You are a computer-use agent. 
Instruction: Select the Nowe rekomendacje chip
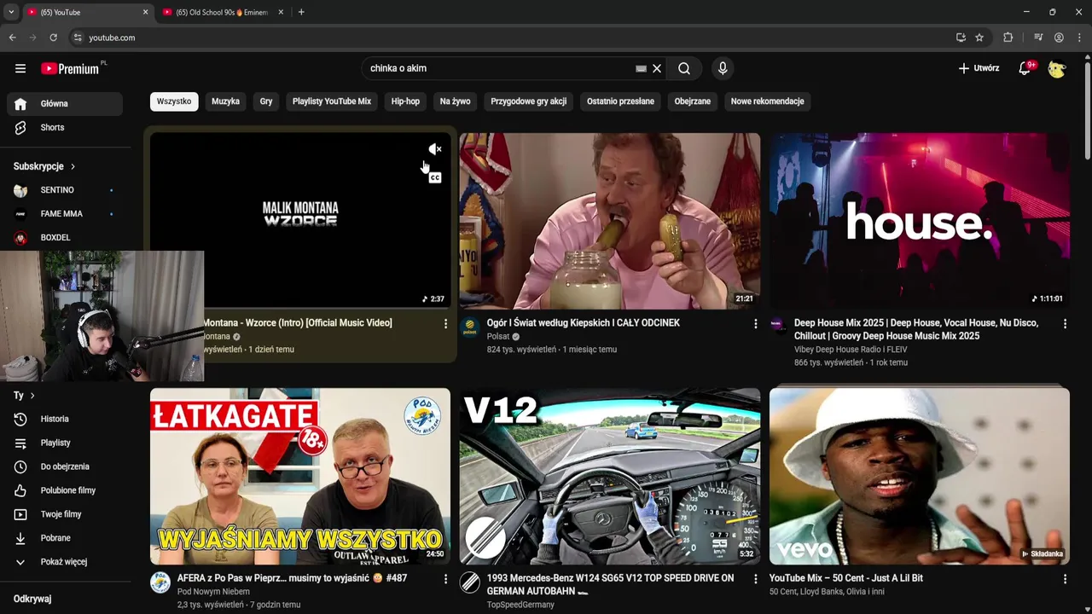click(x=768, y=101)
